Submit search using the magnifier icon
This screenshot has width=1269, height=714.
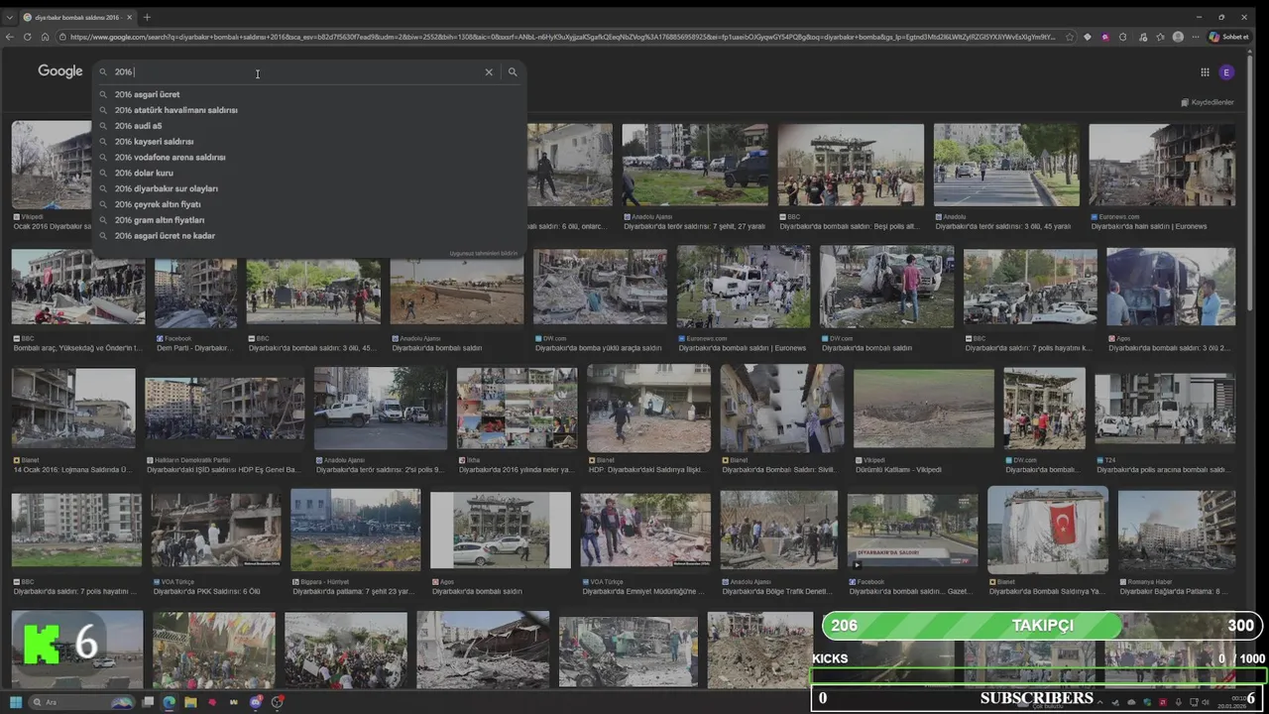point(513,71)
